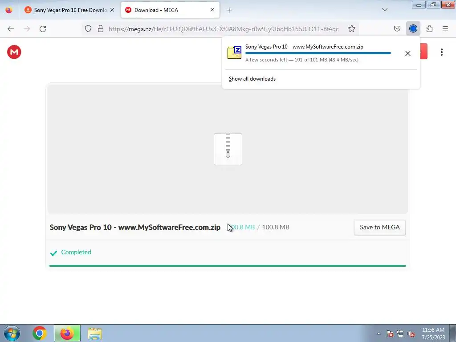Open the MEGA three-dot menu
Viewport: 456px width, 342px height.
441,52
